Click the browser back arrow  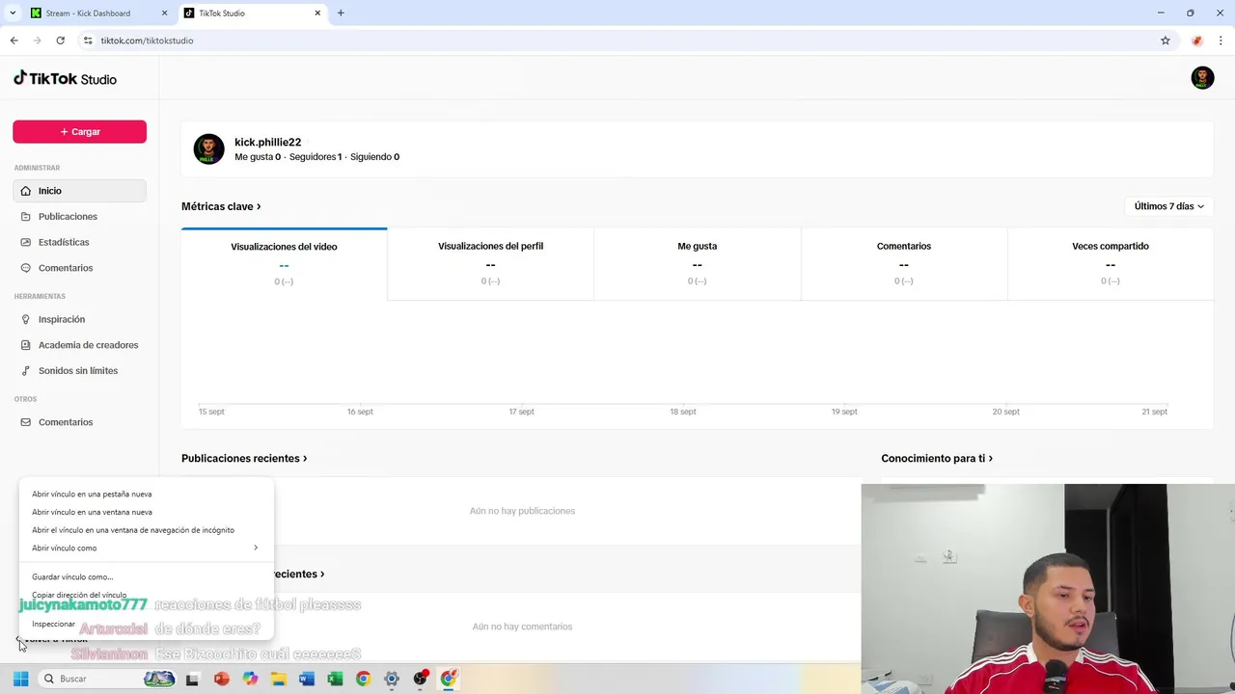(14, 40)
